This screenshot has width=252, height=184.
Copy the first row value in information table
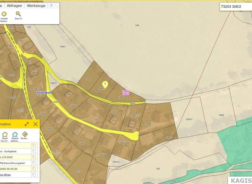pos(34,146)
